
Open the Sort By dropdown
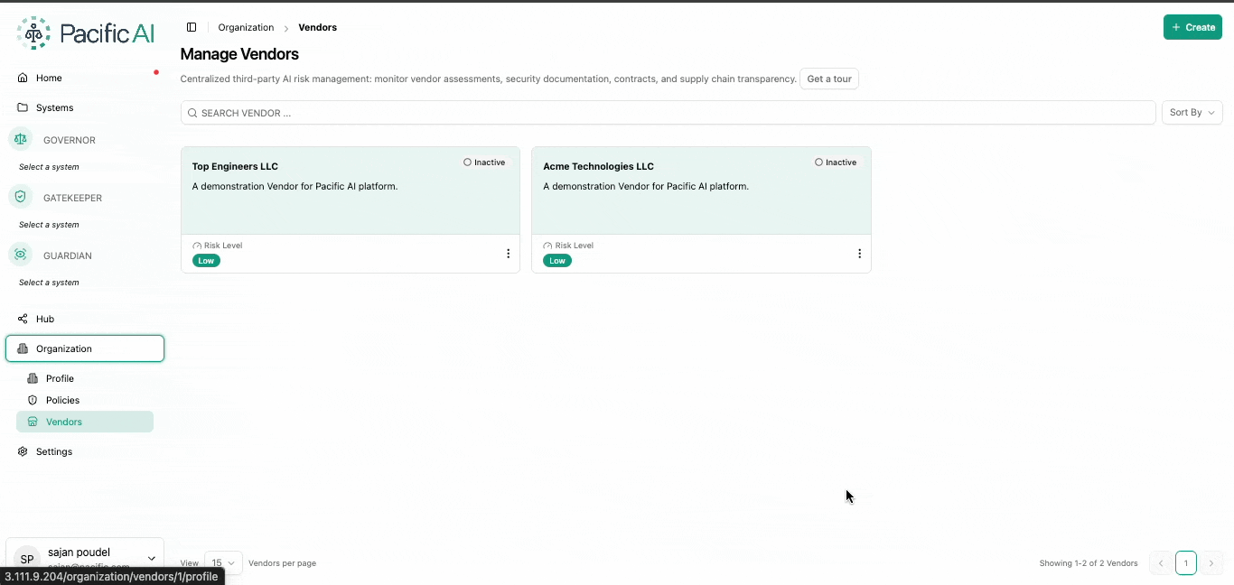click(x=1192, y=113)
